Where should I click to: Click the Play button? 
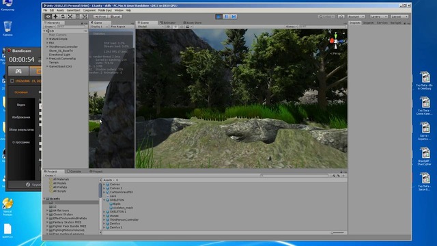218,16
